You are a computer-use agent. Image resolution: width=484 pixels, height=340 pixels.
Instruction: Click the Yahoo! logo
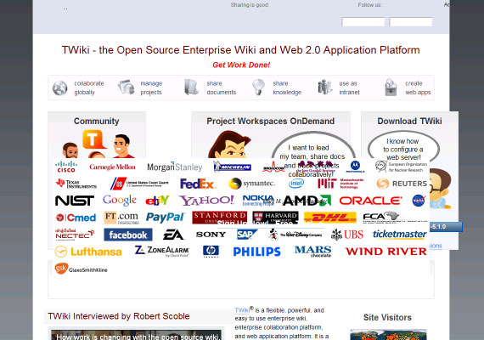206,201
